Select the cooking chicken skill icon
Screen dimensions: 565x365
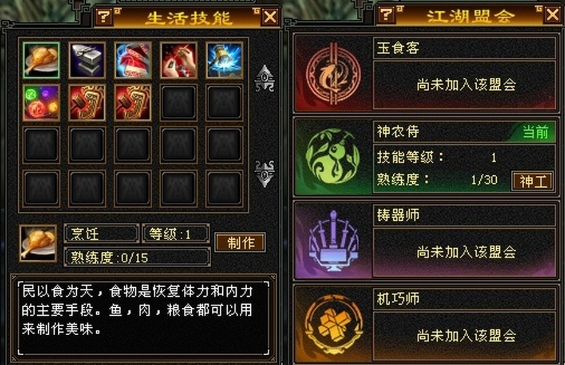41,60
